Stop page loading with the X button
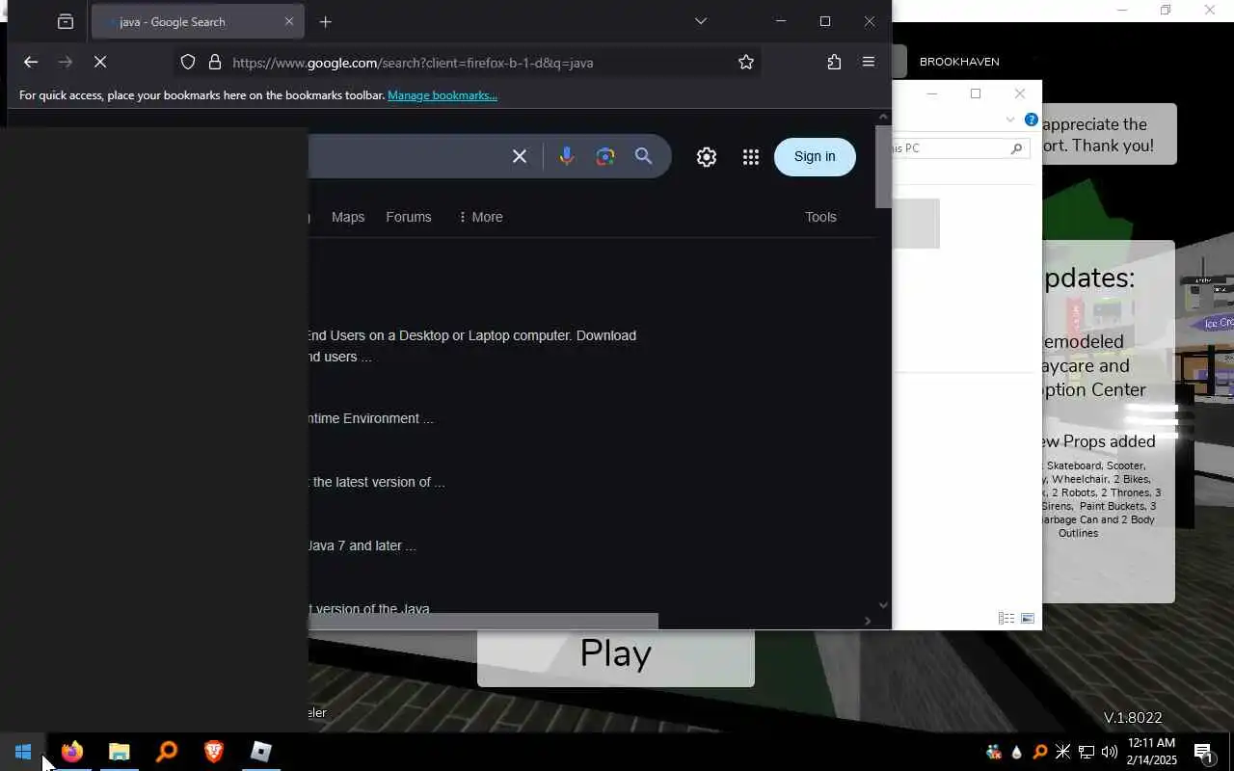Screen dimensions: 1234x771 pos(100,62)
